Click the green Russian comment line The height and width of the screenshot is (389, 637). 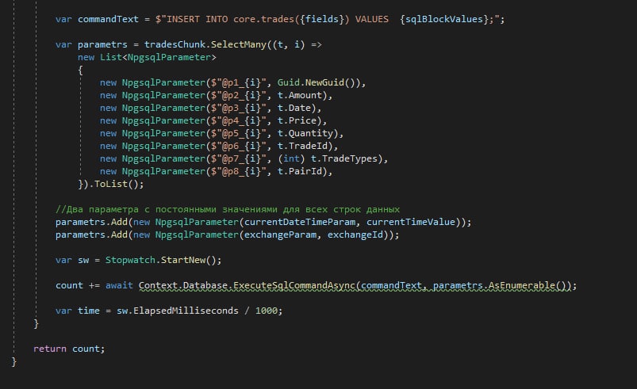pos(228,209)
